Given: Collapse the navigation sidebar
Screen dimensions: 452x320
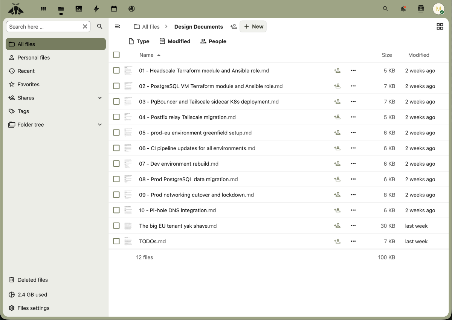Looking at the screenshot, I should [x=118, y=26].
